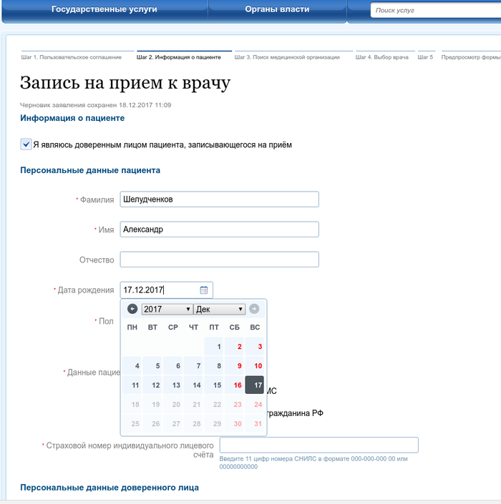Open Step 4 Выбор врача tab
501x504 pixels.
point(382,57)
